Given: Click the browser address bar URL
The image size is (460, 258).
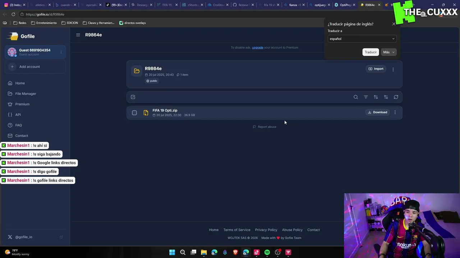Looking at the screenshot, I should click(45, 14).
